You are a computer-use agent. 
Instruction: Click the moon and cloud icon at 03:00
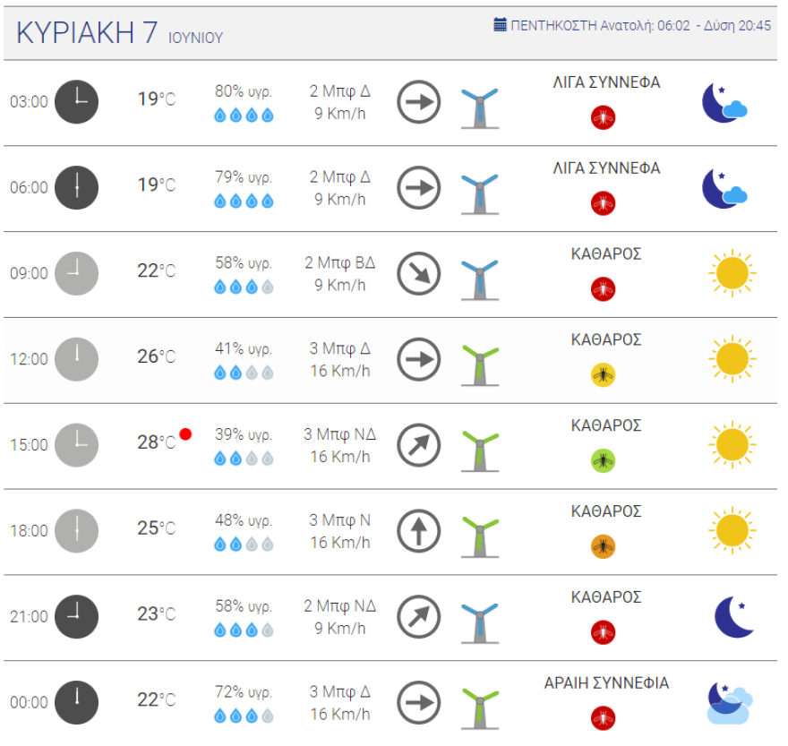(x=724, y=102)
